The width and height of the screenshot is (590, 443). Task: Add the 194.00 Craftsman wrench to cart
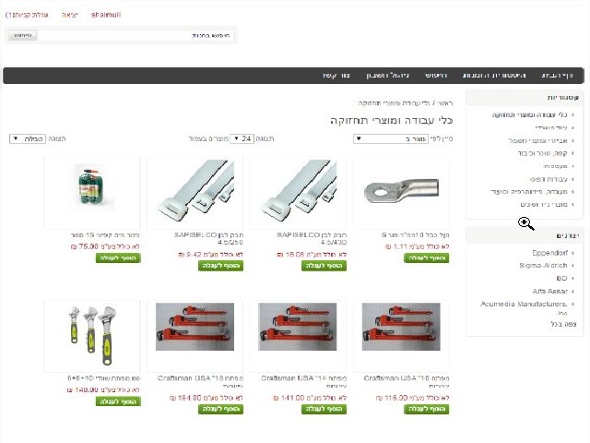click(221, 409)
